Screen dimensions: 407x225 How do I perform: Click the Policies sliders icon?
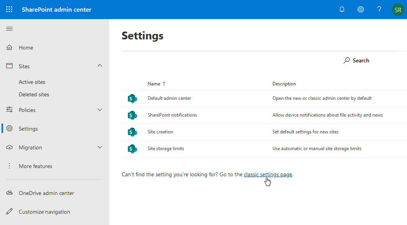(9, 110)
